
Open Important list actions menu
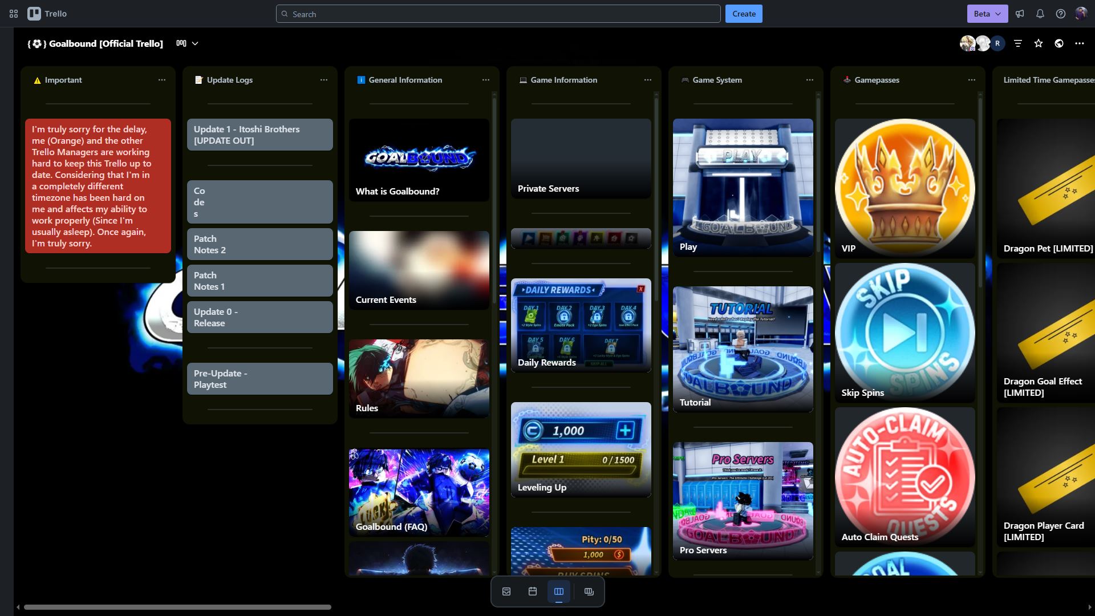pos(162,80)
